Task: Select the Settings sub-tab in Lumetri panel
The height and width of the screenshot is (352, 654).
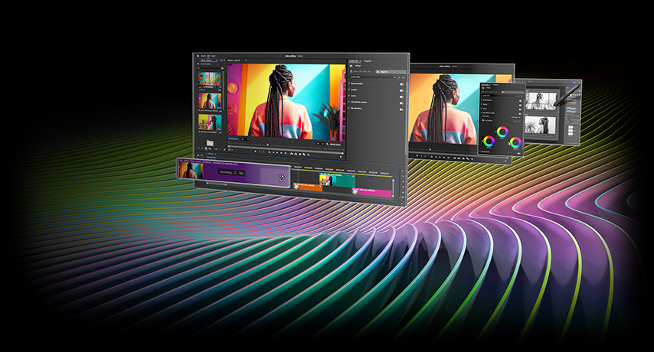Action: click(358, 65)
